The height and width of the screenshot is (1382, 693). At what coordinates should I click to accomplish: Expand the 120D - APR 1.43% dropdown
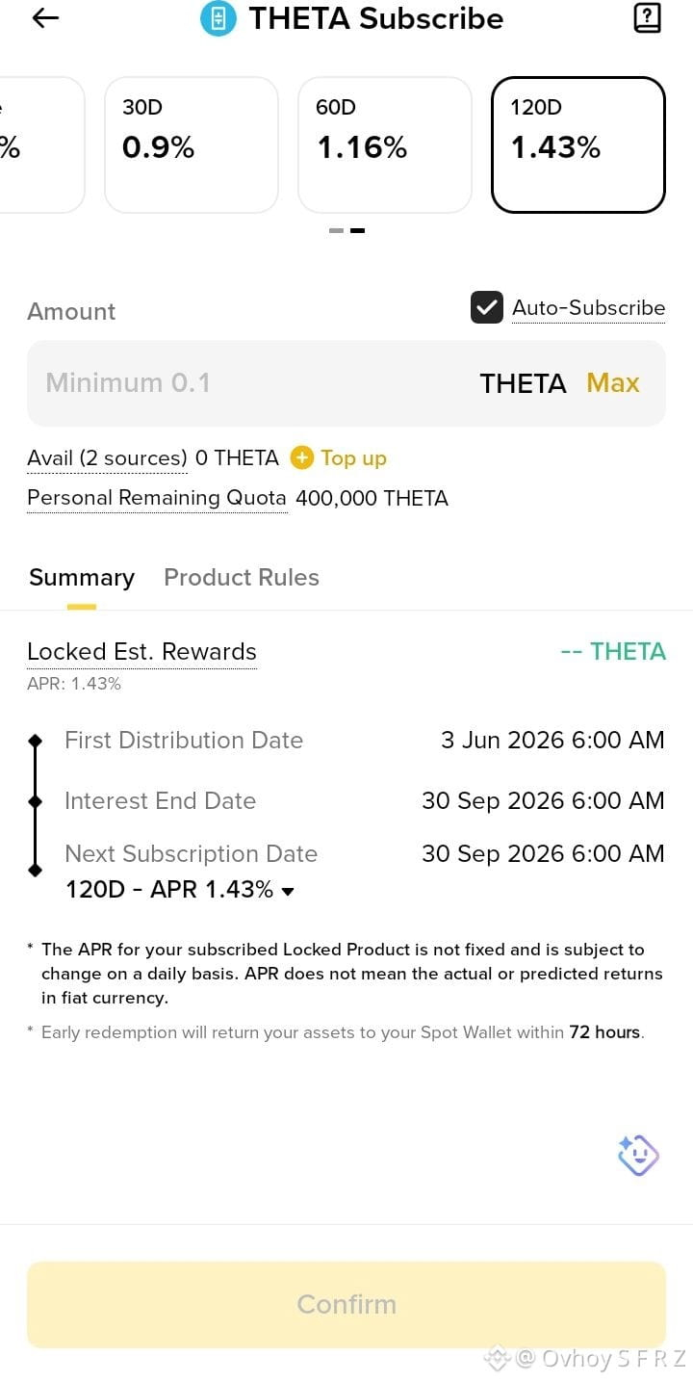pyautogui.click(x=180, y=889)
